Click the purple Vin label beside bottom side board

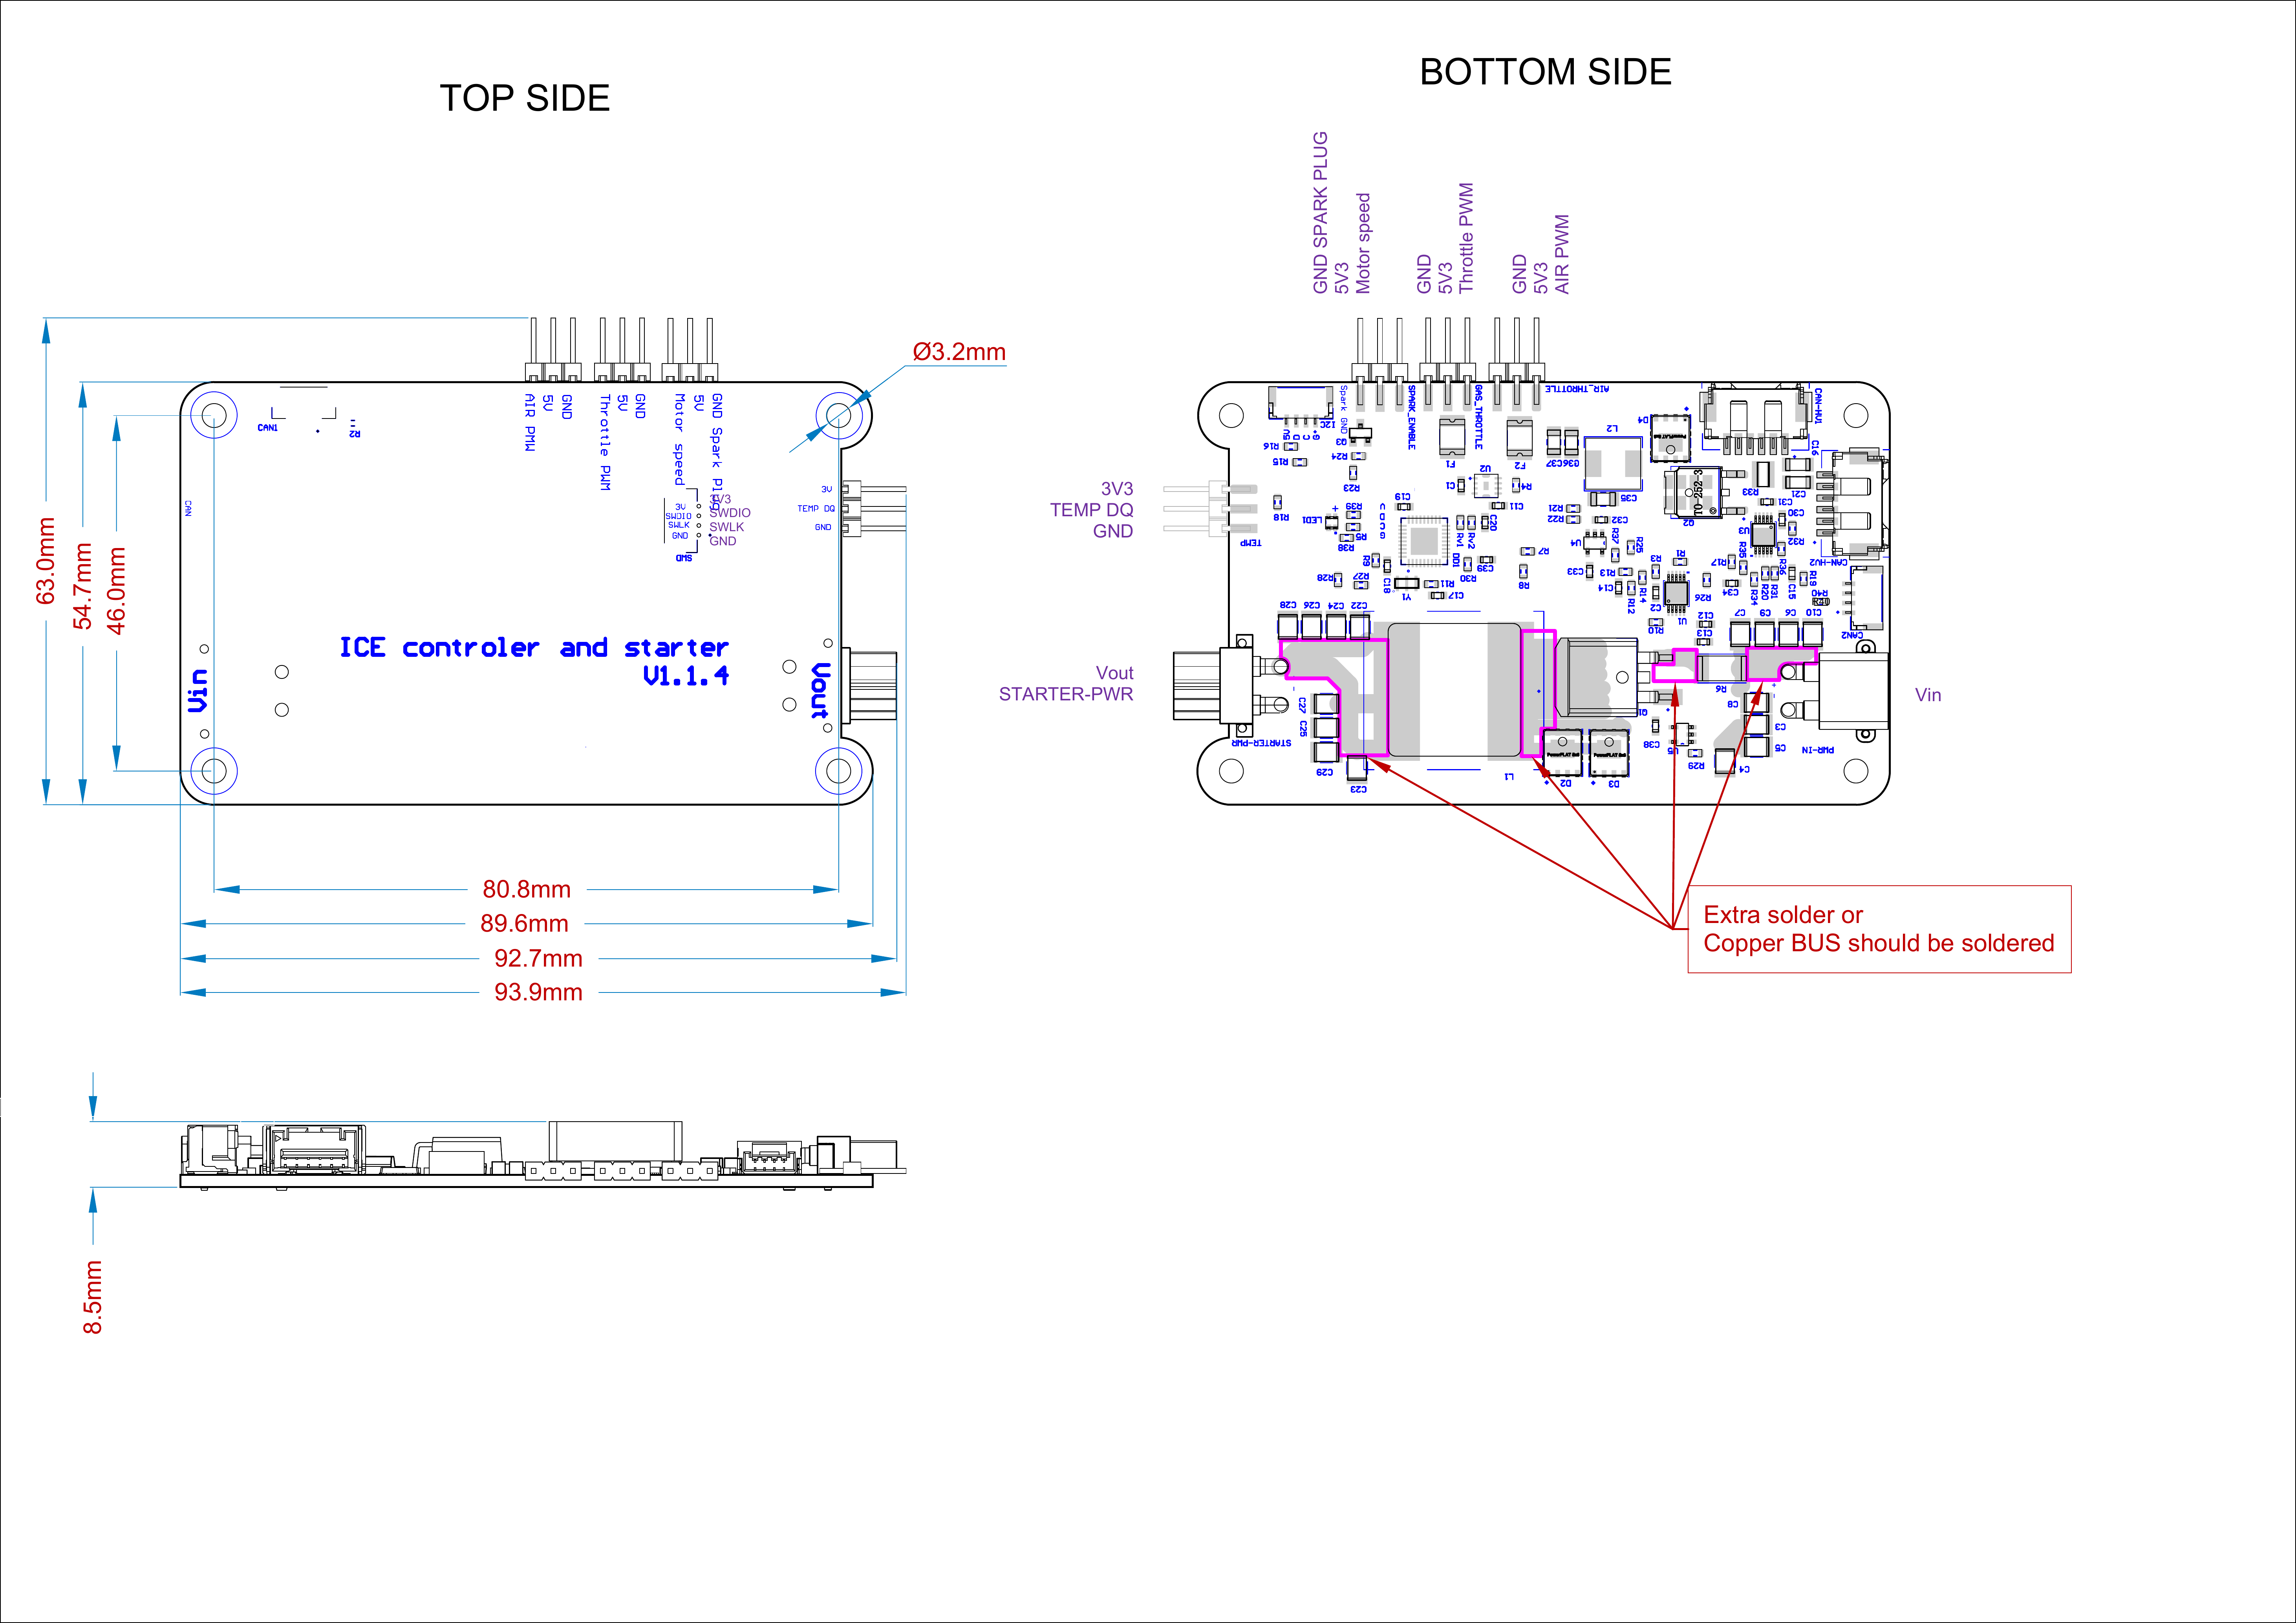click(x=1928, y=695)
